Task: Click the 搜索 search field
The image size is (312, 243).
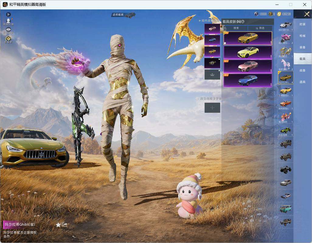Action: [235, 28]
